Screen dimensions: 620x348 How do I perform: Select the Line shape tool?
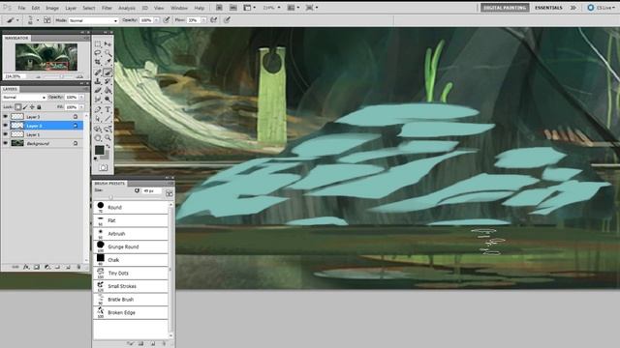[x=108, y=119]
